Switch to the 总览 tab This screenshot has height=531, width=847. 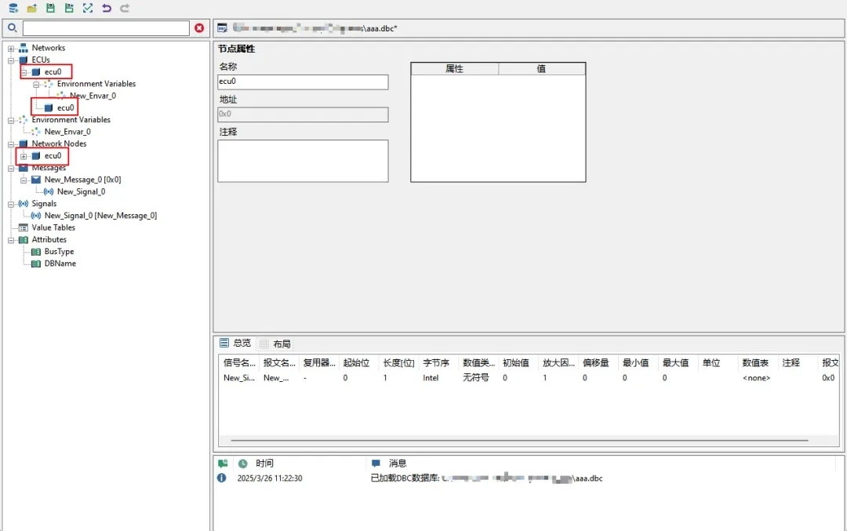coord(235,343)
